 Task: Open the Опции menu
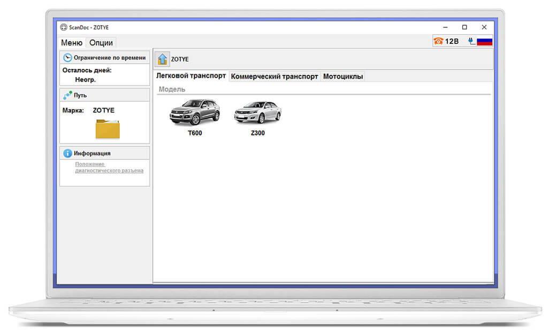pyautogui.click(x=101, y=43)
